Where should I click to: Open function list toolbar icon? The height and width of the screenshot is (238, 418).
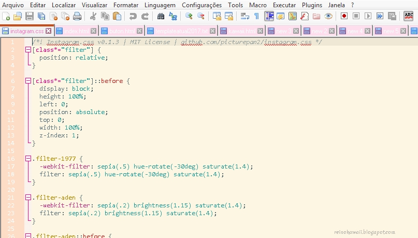[305, 16]
